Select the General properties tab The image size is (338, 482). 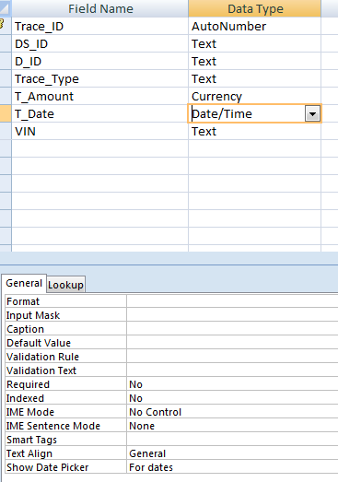[x=24, y=283]
